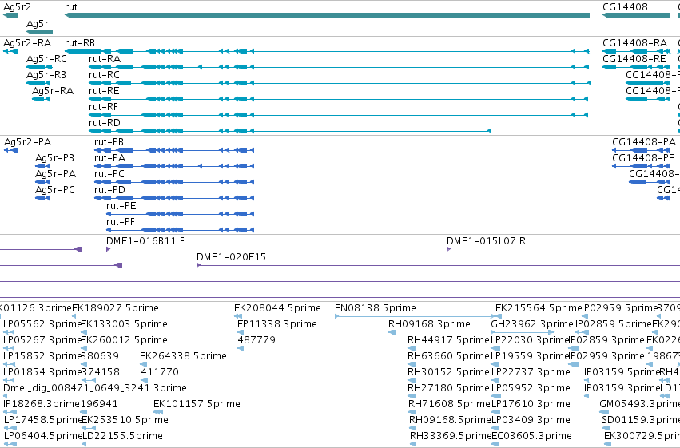Open the 487779 feature label
This screenshot has width=680, height=448.
tap(256, 340)
